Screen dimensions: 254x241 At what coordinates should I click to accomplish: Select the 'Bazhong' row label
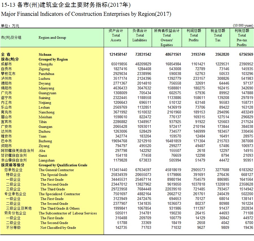click(45, 141)
